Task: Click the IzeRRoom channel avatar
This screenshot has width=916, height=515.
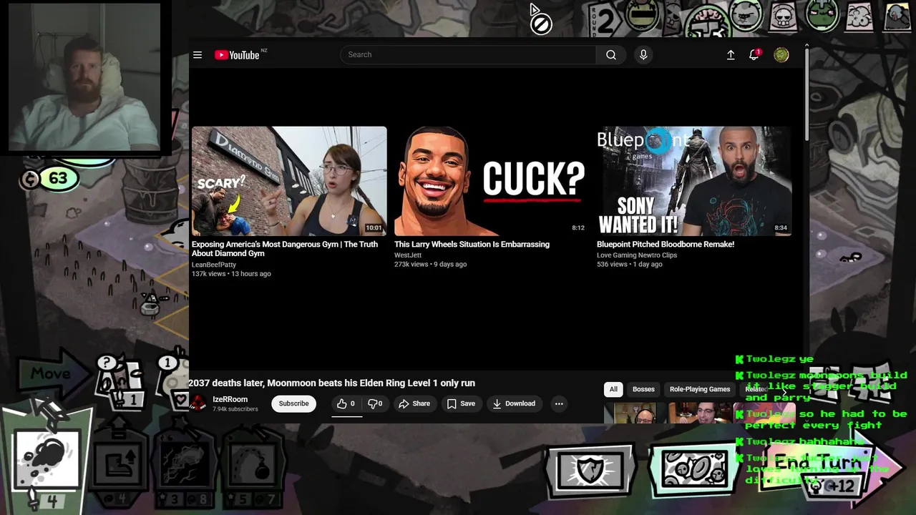Action: pos(199,404)
